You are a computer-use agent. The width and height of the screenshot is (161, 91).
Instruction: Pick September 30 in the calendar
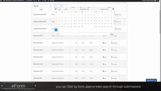click(82, 27)
